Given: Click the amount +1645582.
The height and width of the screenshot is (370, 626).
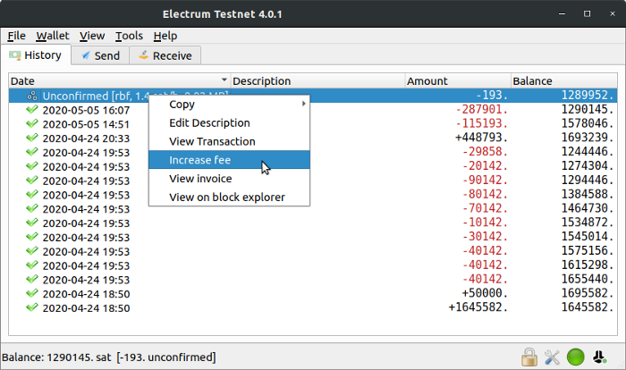Looking at the screenshot, I should point(478,307).
